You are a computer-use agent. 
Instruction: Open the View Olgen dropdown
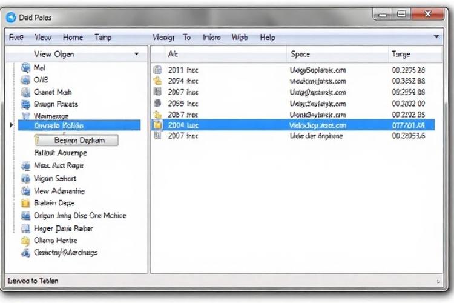click(136, 55)
